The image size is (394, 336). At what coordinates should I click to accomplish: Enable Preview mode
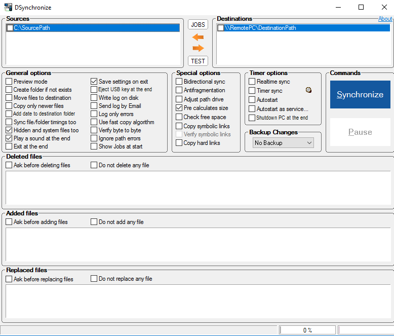click(x=9, y=82)
